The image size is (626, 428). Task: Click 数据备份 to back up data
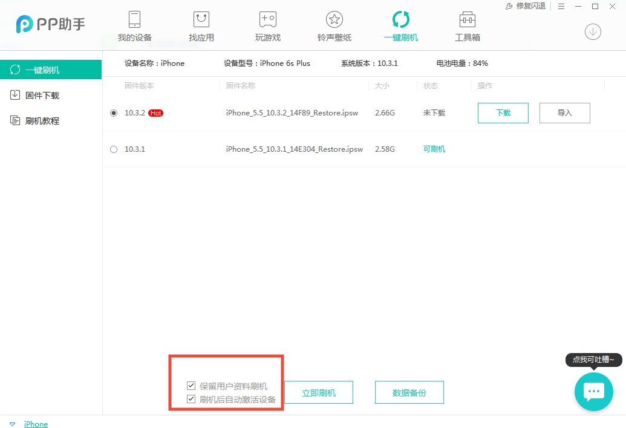(x=409, y=392)
